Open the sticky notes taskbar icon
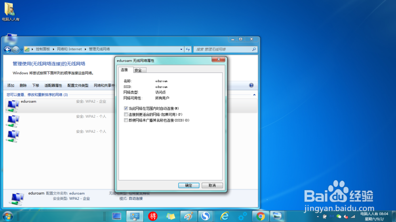396x222 pixels. [170, 216]
